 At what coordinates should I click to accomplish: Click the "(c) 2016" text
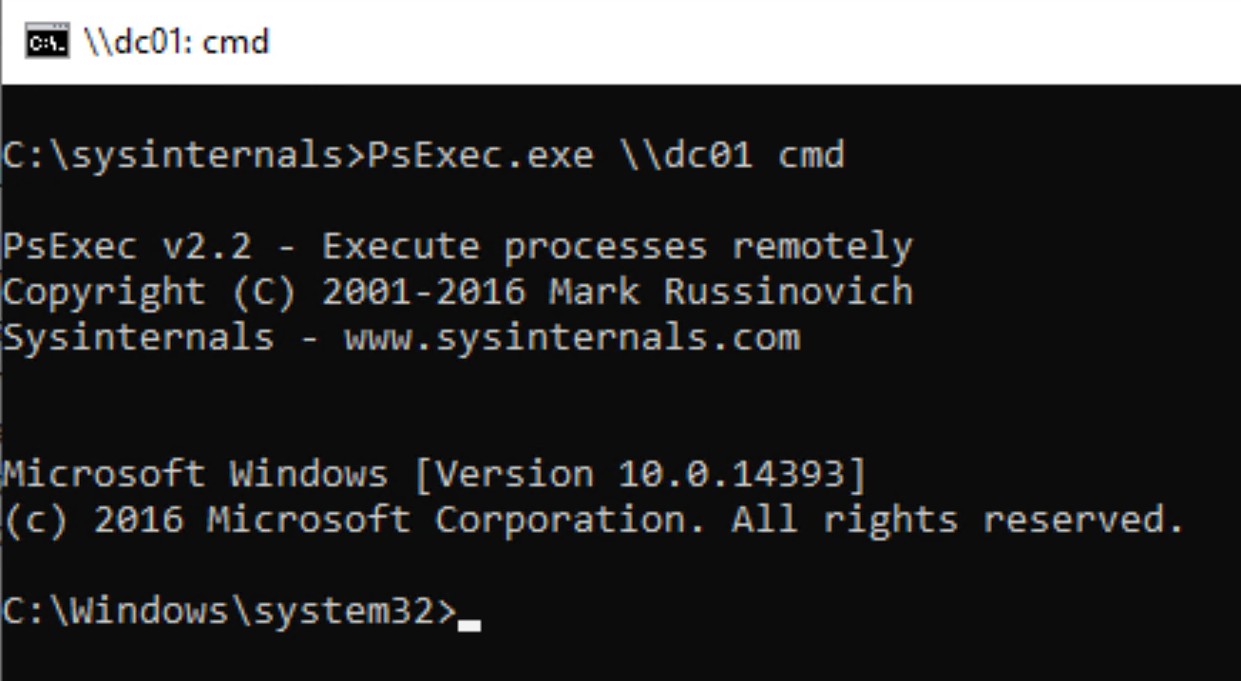click(x=93, y=519)
